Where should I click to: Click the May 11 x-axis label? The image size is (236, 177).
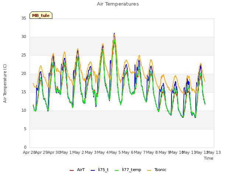(189, 152)
